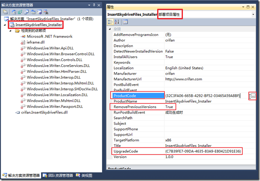This screenshot has width=260, height=181.
Task: Select Microsoft .NET Framework dependency
Action: click(50, 36)
